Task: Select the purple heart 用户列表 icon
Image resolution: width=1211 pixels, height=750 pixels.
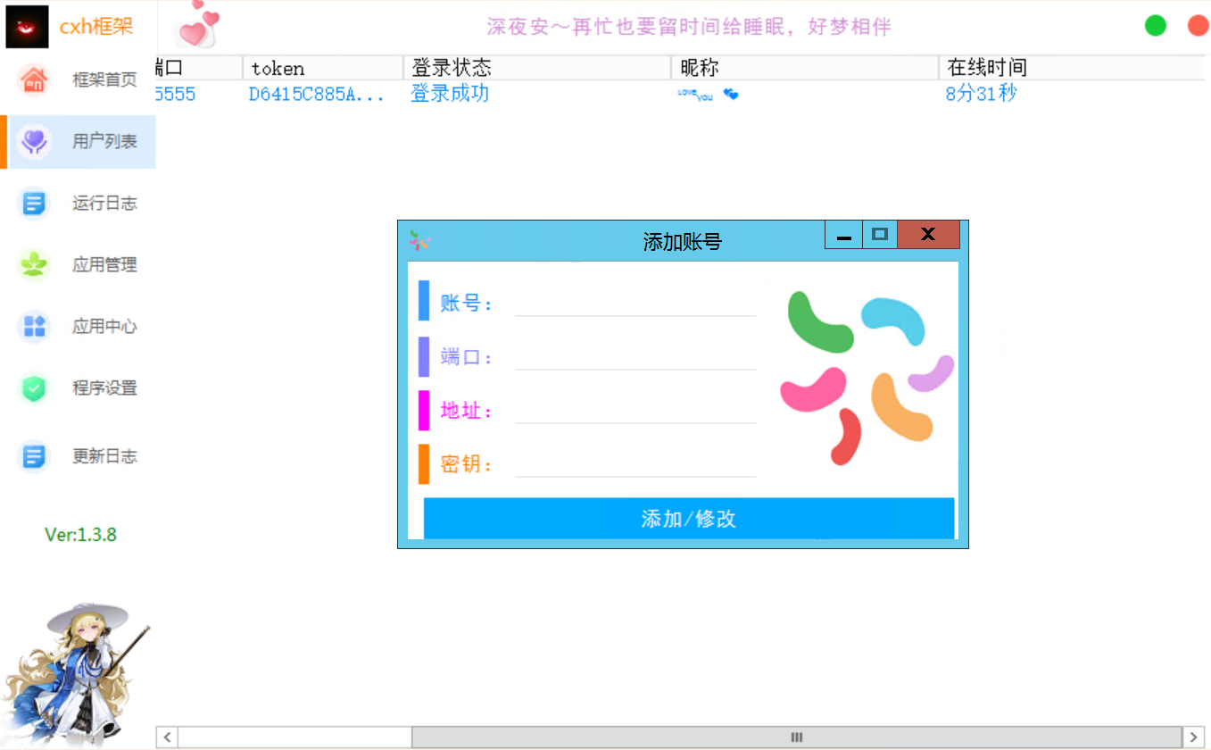Action: pyautogui.click(x=34, y=141)
